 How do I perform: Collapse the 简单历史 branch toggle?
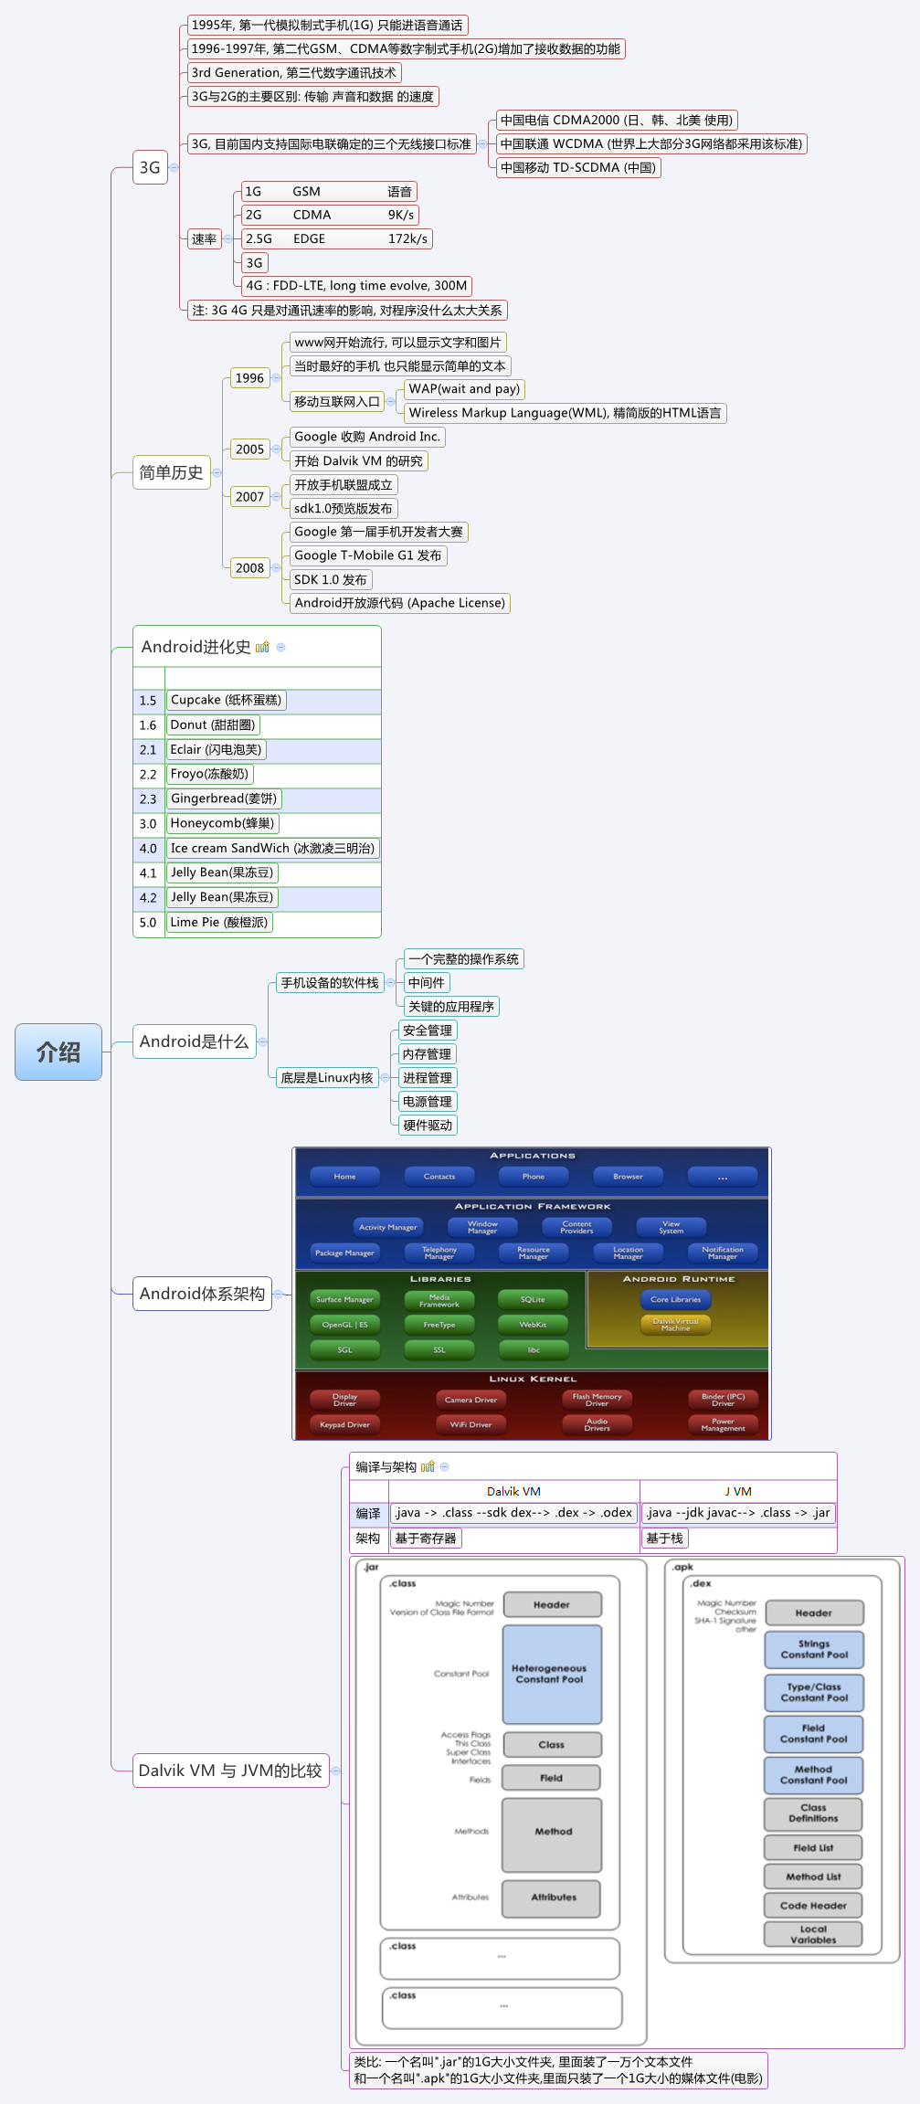[217, 472]
